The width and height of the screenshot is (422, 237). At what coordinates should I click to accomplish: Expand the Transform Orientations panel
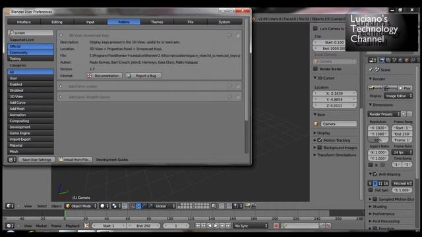pos(335,155)
